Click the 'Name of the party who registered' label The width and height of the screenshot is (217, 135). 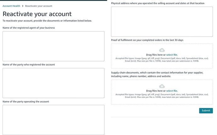(x=29, y=65)
